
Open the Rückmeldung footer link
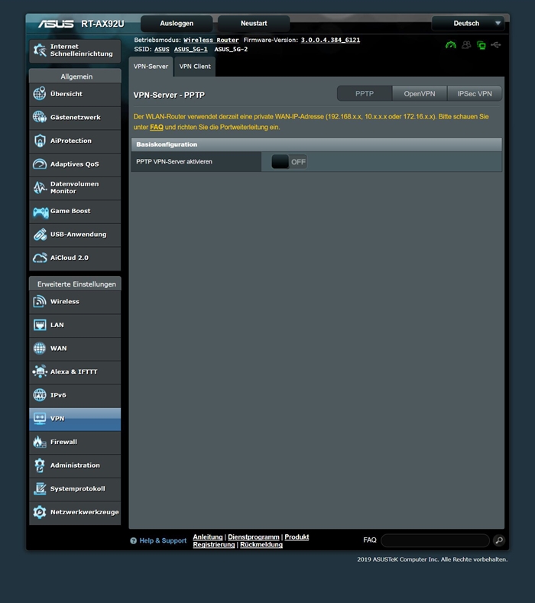pos(261,545)
